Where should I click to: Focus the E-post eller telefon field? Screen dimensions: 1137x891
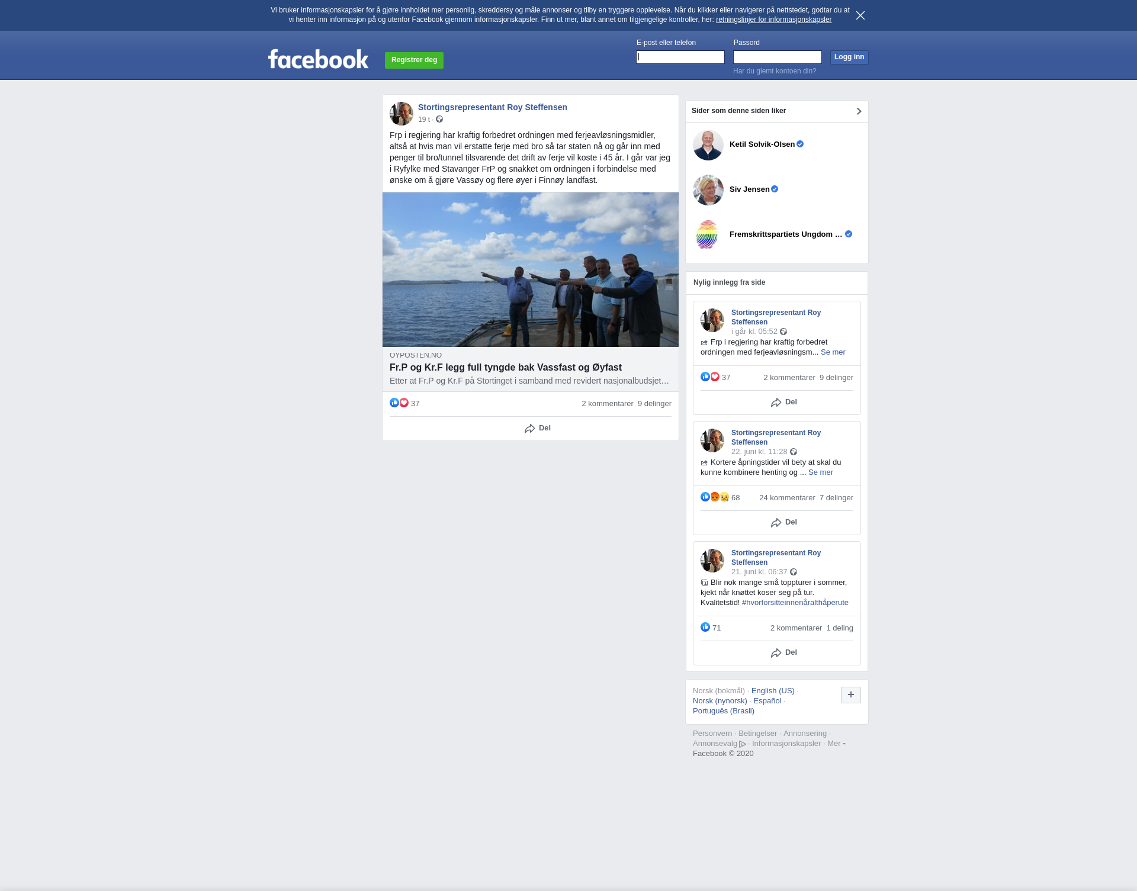[680, 57]
